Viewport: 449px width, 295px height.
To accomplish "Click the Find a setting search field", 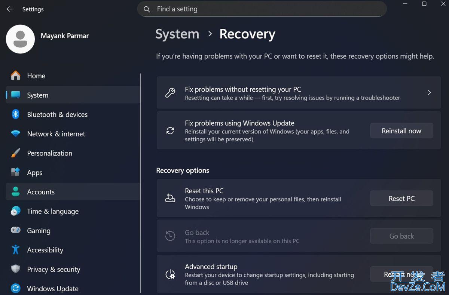I will coord(262,9).
